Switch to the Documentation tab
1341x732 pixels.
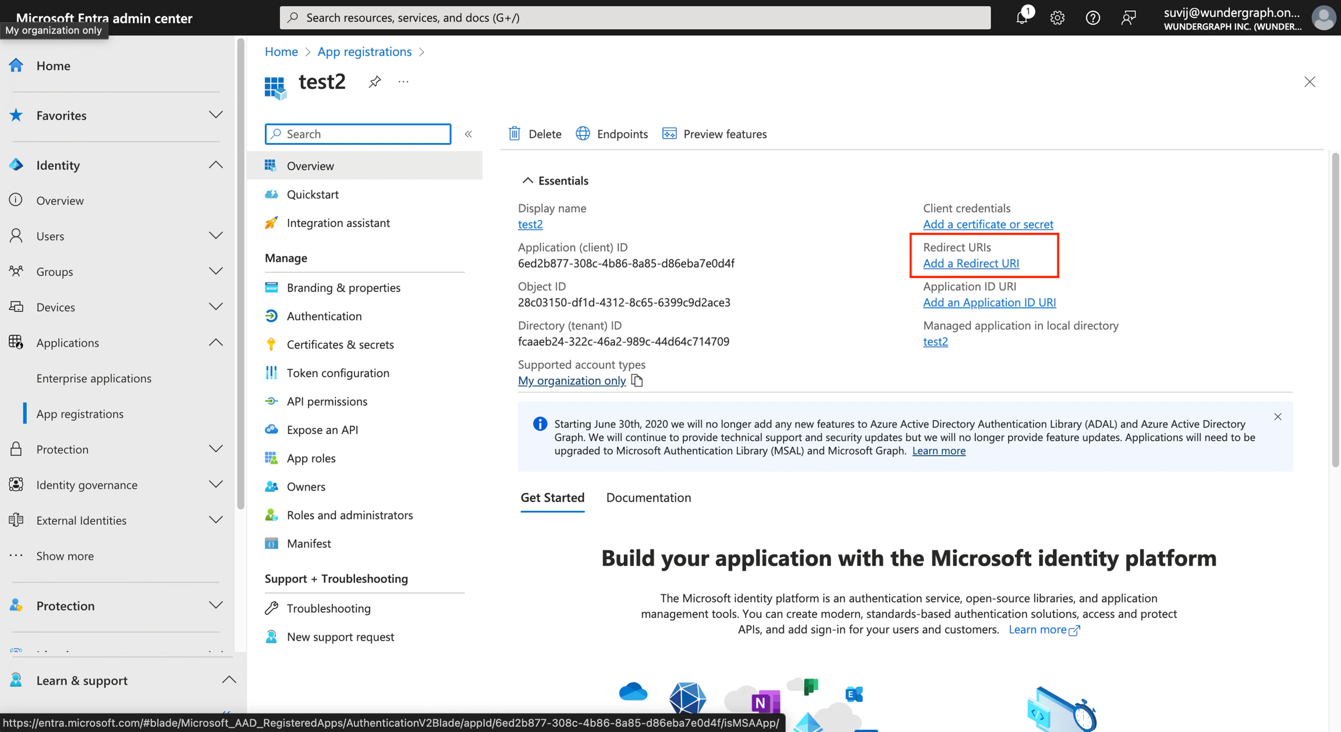(648, 498)
